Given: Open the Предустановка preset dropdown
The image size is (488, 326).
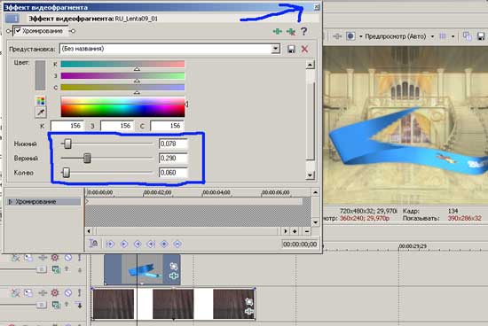Looking at the screenshot, I should tap(275, 49).
